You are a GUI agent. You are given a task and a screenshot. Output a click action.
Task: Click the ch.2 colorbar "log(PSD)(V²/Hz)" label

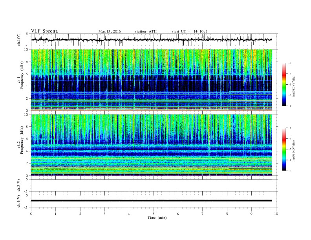pos(294,151)
